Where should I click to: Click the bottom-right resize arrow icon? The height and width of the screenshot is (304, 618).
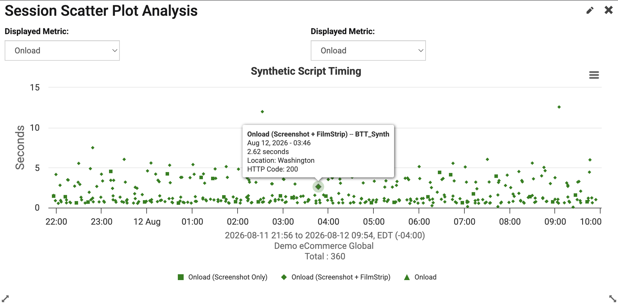[x=613, y=298]
